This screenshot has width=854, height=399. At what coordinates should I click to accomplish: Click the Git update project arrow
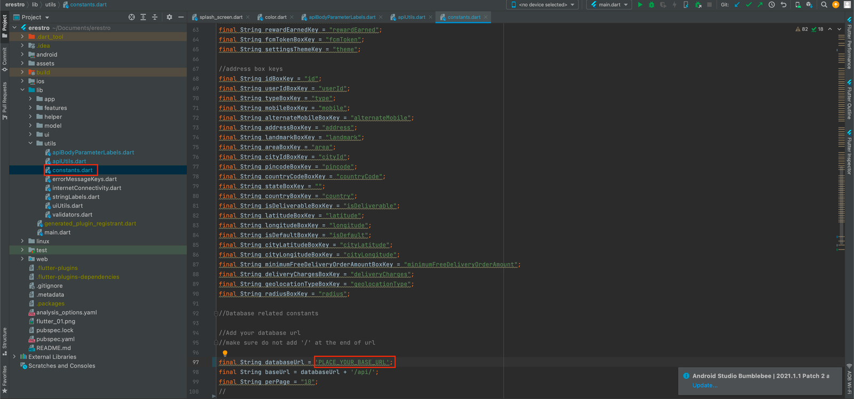737,5
